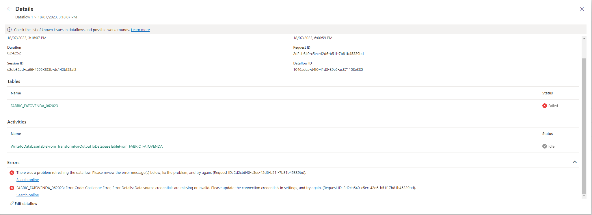Screen dimensions: 592x215
Task: Click the pencil icon next to Edit dataflow
Action: coord(12,203)
